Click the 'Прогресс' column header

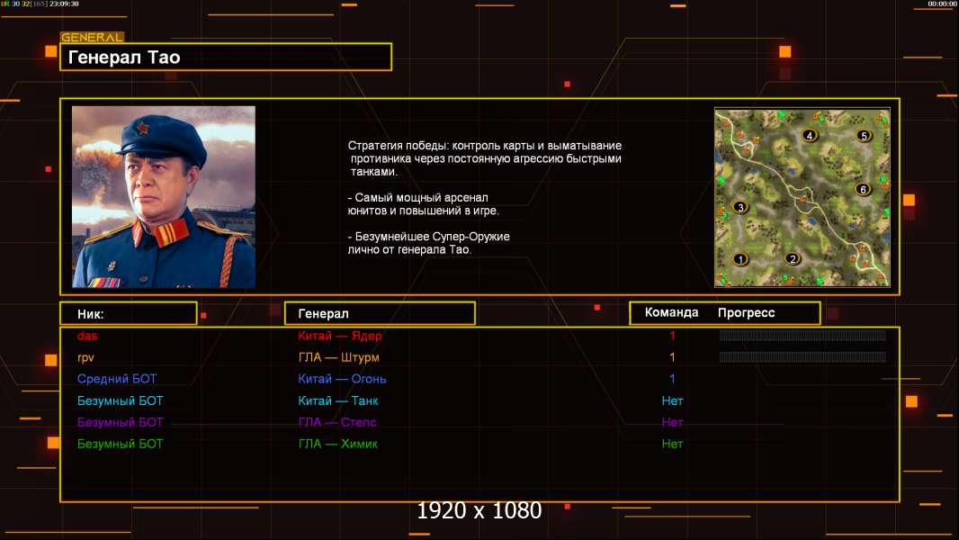746,312
